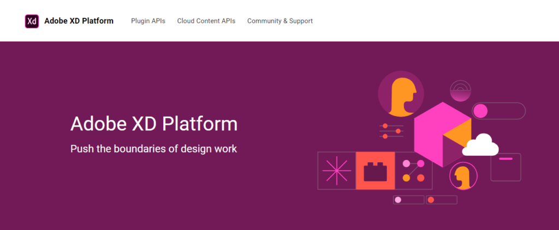Go to Community & Support

tap(279, 21)
